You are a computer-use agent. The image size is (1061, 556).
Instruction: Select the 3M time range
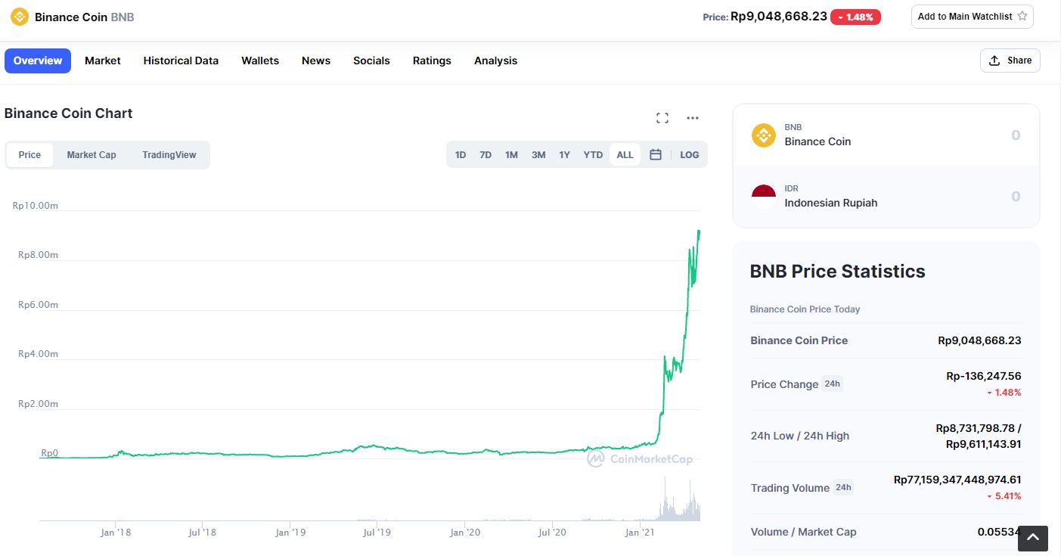pos(538,154)
